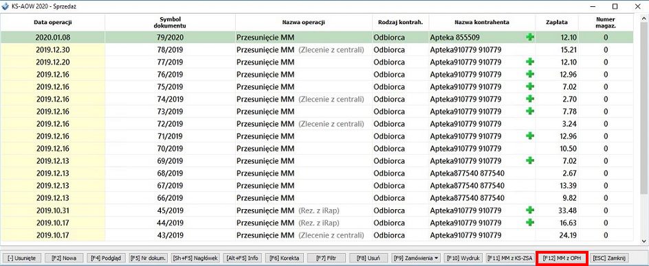Click the [ESC] Zamknij button
Screen dimensions: 649x266
point(608,258)
